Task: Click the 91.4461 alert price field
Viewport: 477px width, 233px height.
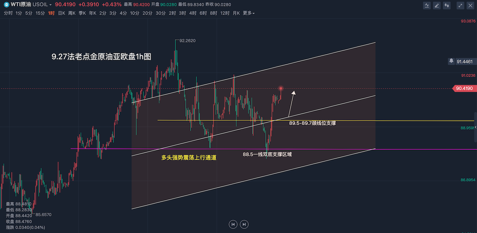Action: coord(464,61)
